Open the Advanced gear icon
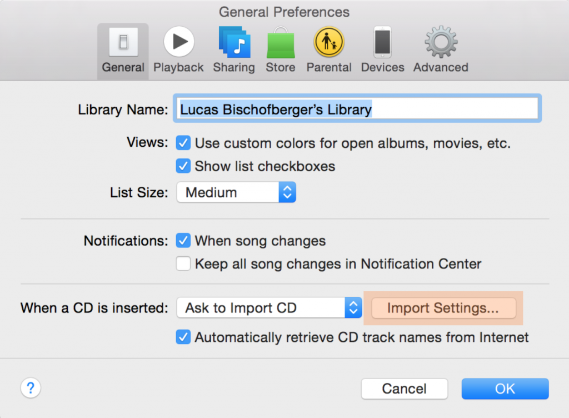This screenshot has height=418, width=569. [x=441, y=42]
